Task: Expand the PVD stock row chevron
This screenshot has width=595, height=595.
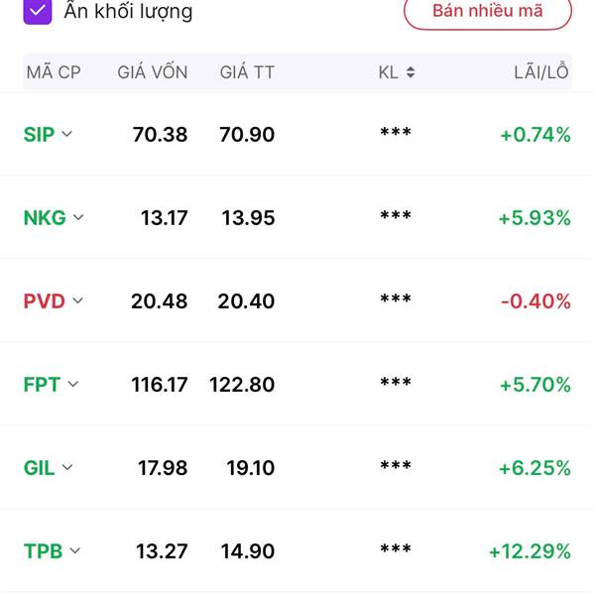Action: click(x=77, y=300)
